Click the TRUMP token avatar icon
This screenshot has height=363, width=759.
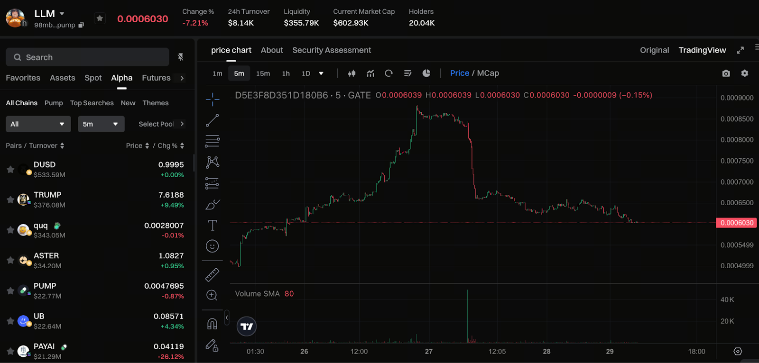[x=24, y=200]
